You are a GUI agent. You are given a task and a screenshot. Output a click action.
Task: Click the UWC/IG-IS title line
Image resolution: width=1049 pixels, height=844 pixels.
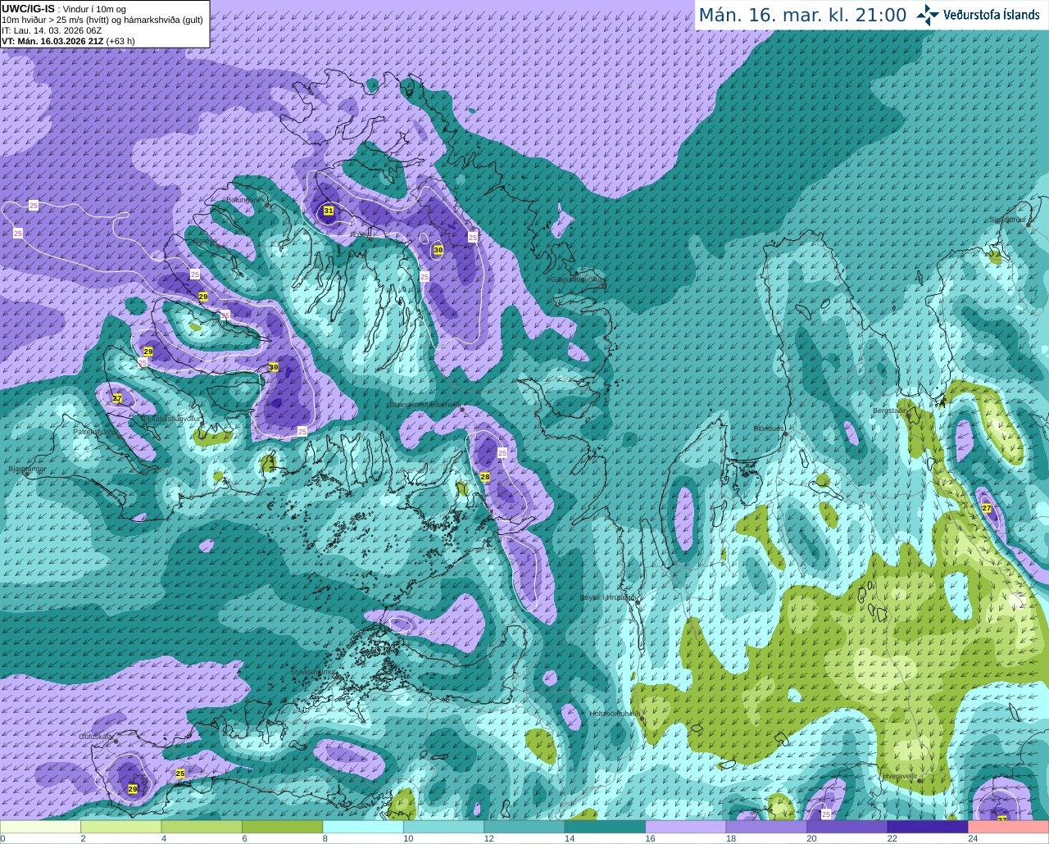point(64,8)
